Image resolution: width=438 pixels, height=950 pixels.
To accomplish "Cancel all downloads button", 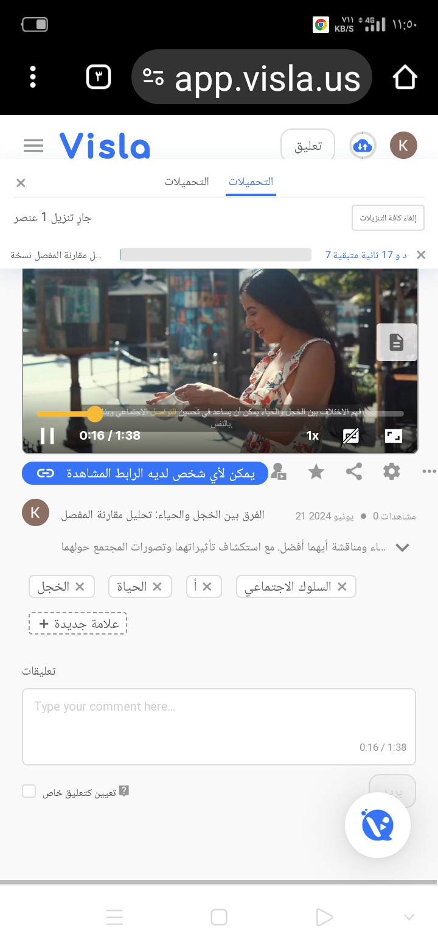I will coord(388,218).
